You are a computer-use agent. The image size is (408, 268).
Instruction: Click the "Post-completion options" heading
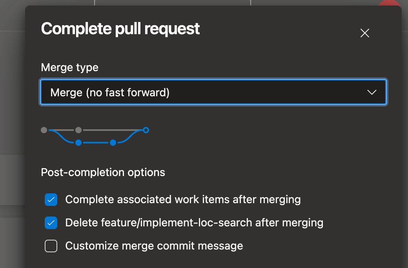103,172
